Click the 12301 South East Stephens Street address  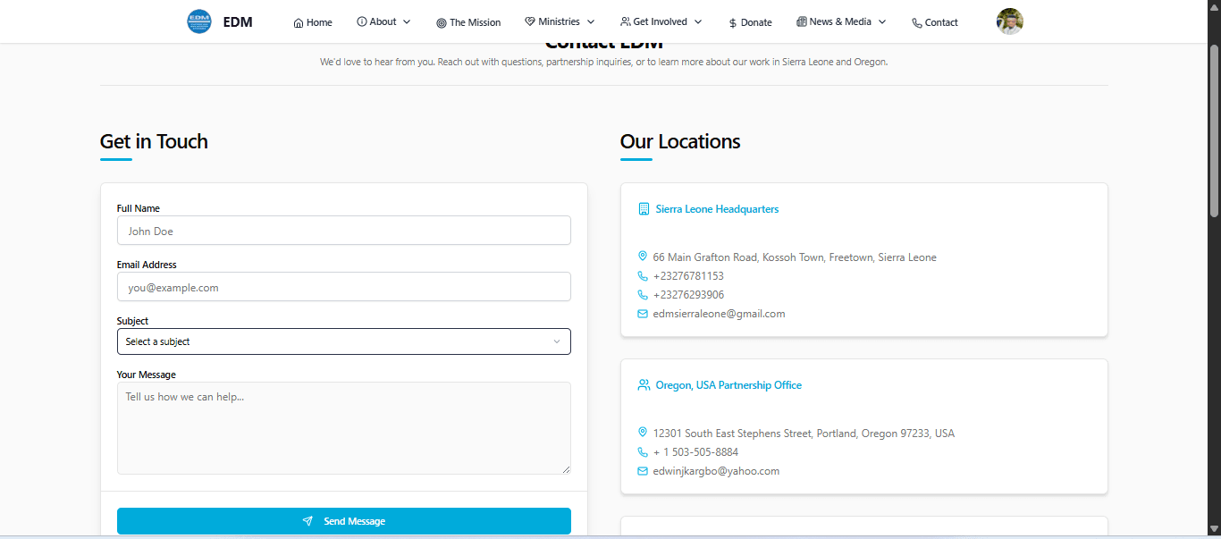804,434
